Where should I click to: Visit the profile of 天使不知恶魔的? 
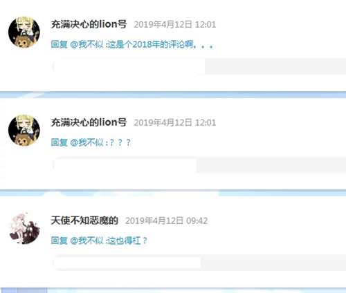pyautogui.click(x=84, y=220)
